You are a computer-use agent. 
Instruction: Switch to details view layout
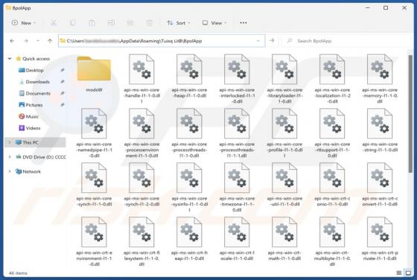[399, 273]
